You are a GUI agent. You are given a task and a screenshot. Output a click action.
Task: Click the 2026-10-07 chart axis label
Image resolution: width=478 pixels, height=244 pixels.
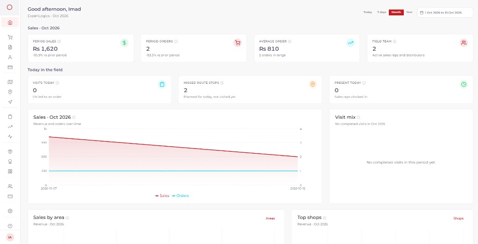coord(49,188)
